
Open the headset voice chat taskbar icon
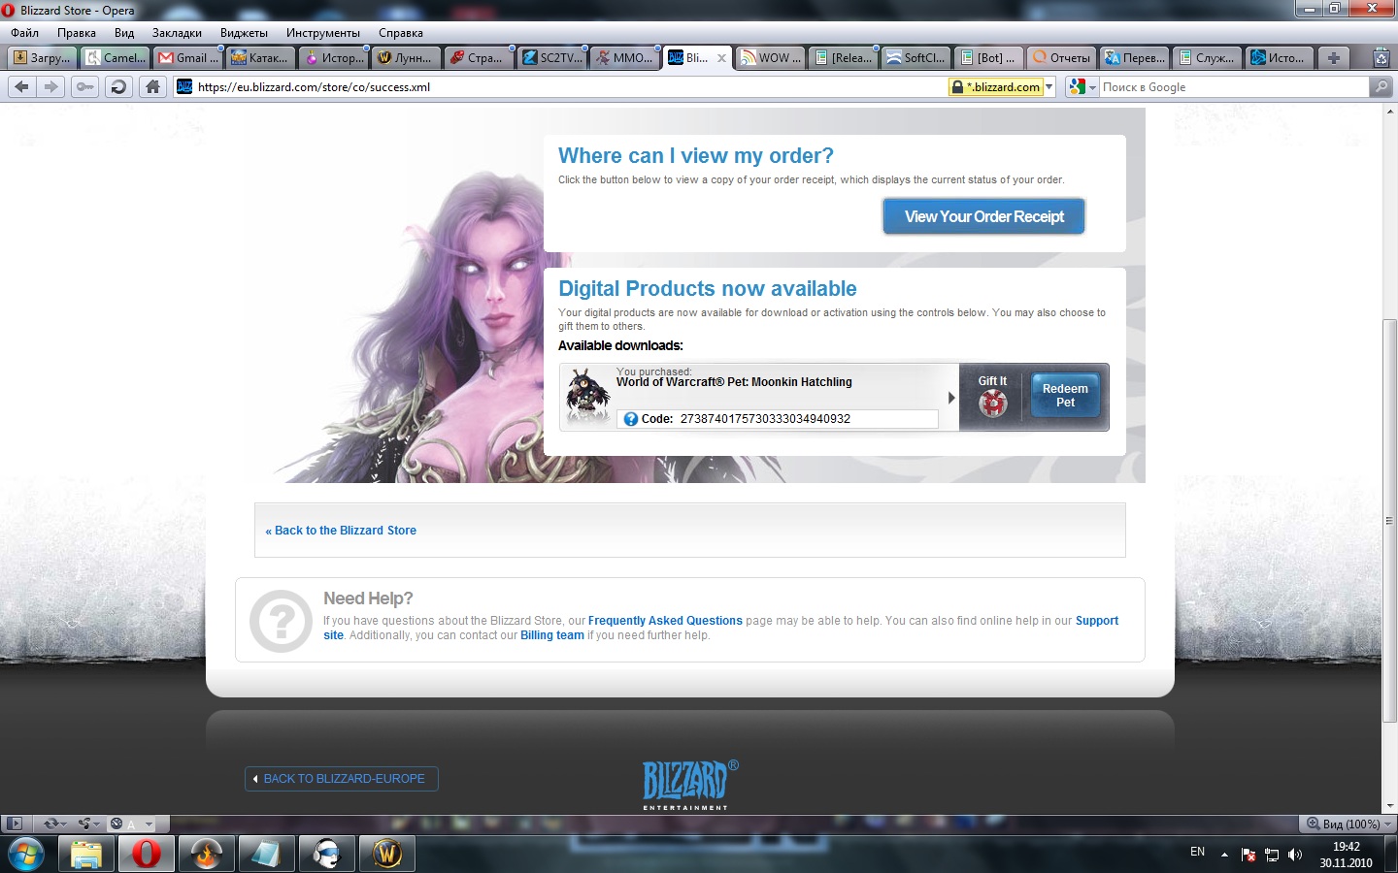(x=326, y=854)
